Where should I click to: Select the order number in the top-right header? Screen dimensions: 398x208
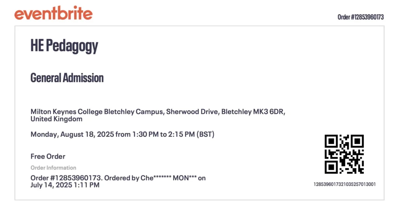[360, 17]
